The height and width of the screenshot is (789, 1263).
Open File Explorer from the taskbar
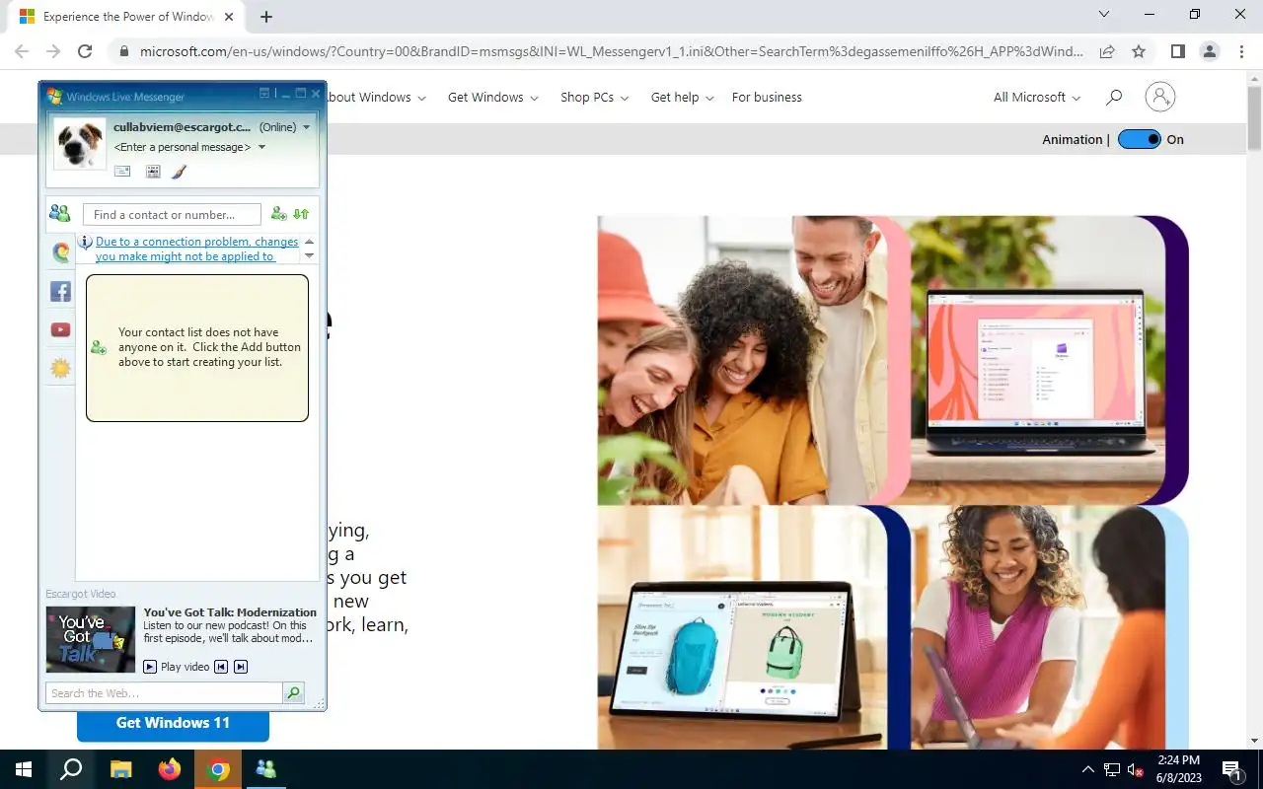tap(120, 769)
